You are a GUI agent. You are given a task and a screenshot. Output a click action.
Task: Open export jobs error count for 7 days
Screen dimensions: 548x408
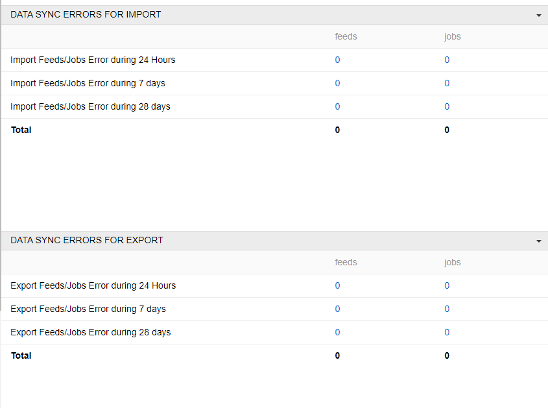[447, 309]
